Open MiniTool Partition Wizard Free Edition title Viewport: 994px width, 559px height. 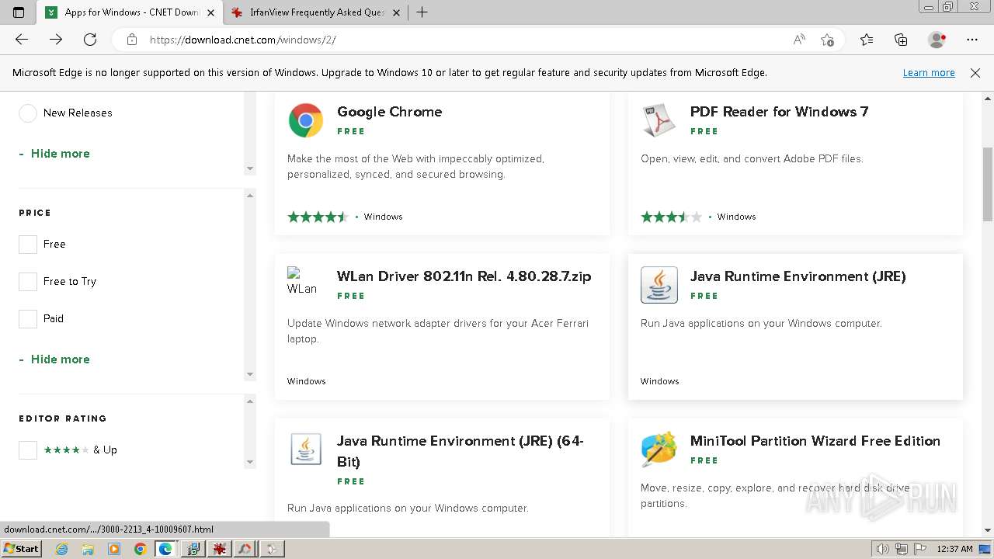point(815,441)
